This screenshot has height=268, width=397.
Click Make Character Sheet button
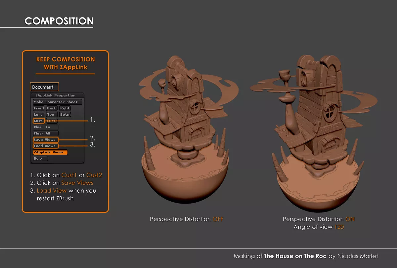57,102
